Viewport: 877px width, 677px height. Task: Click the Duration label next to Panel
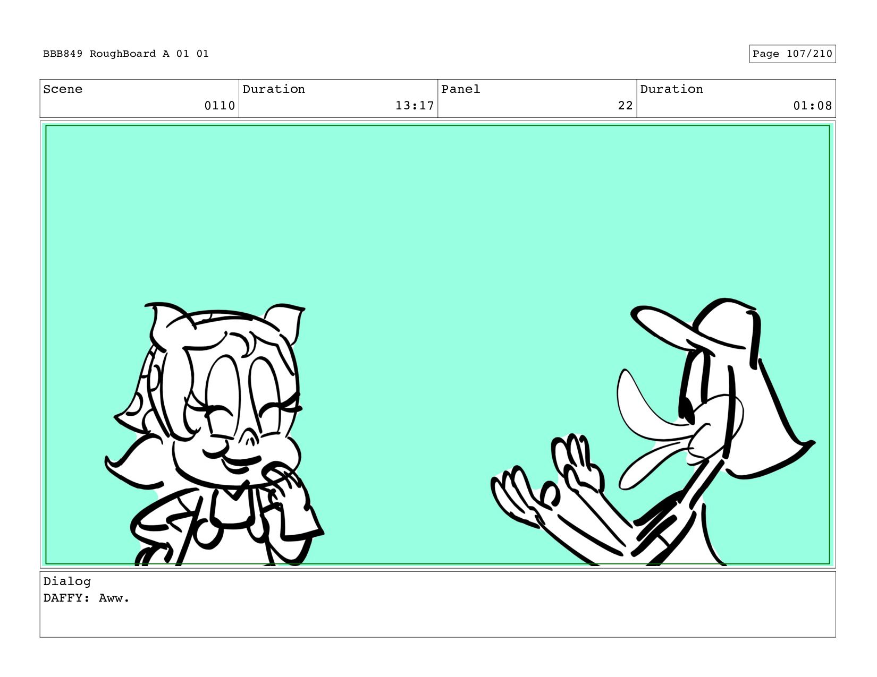pyautogui.click(x=671, y=89)
